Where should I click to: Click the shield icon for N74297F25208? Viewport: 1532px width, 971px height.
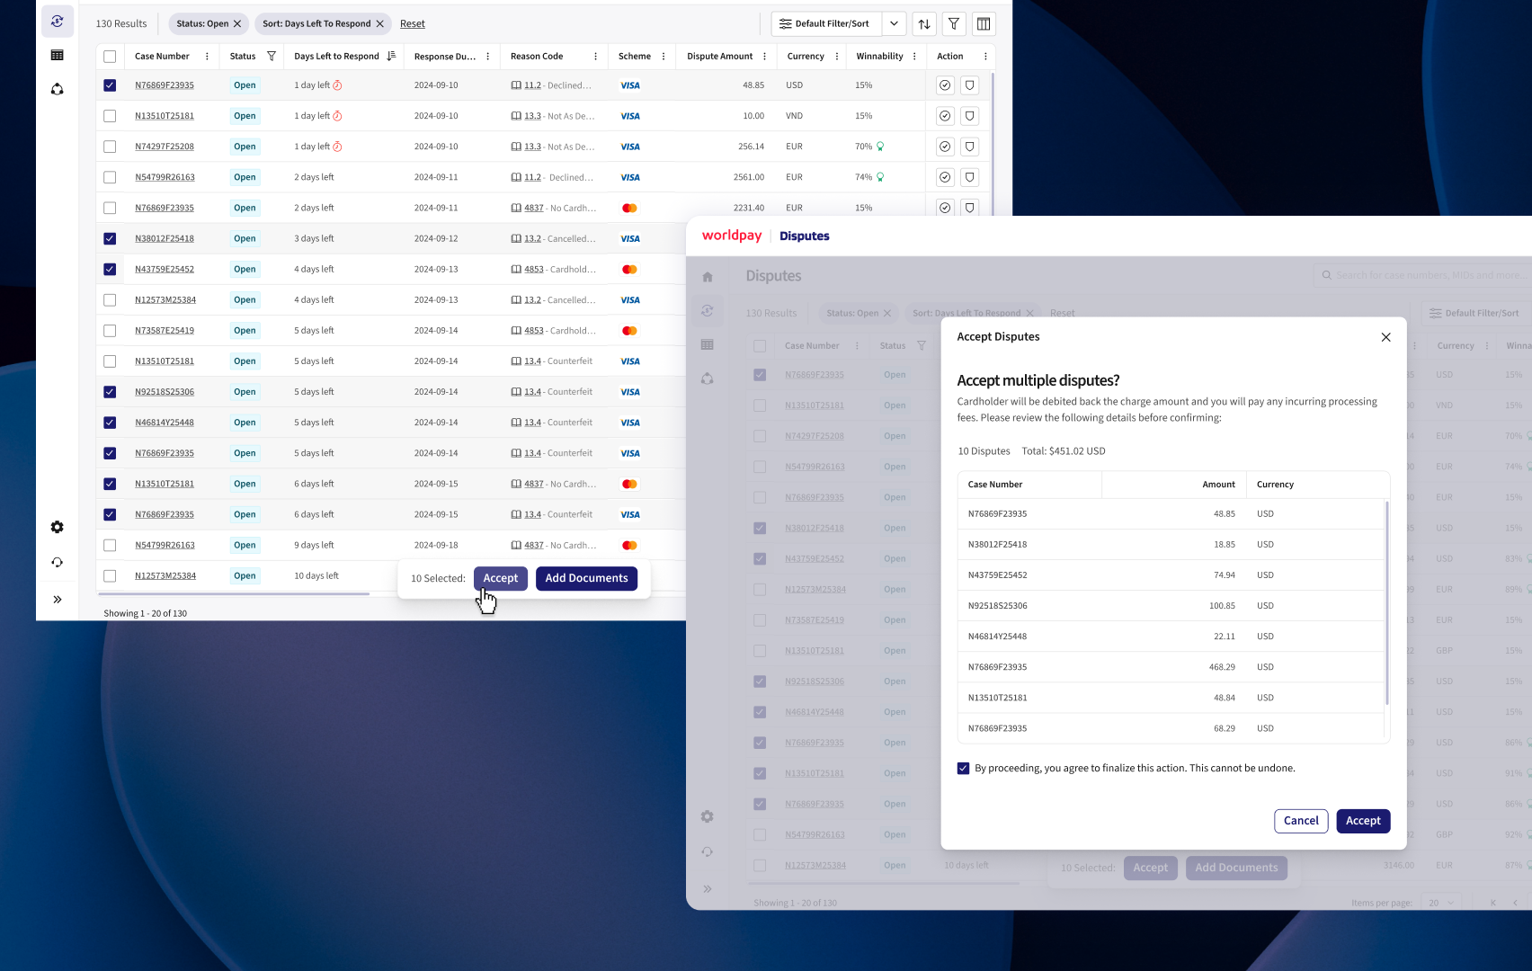[x=969, y=147]
